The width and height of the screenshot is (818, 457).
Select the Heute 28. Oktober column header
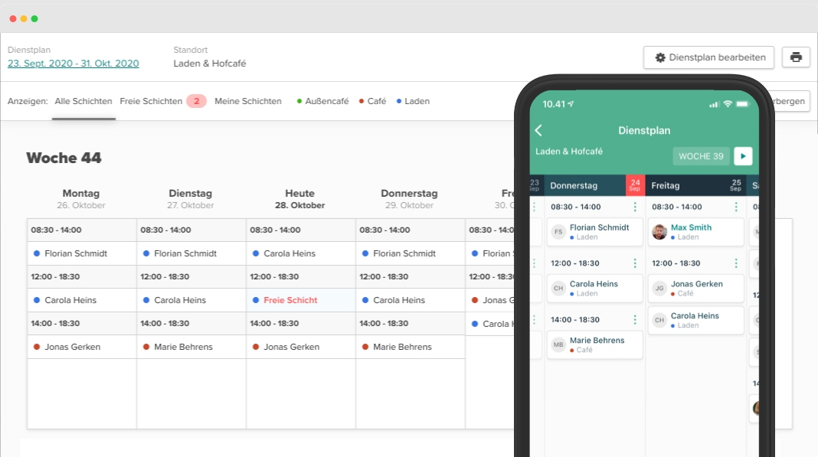click(300, 199)
